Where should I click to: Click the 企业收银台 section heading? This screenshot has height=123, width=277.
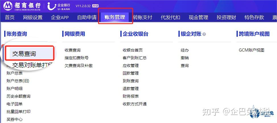(x=136, y=34)
